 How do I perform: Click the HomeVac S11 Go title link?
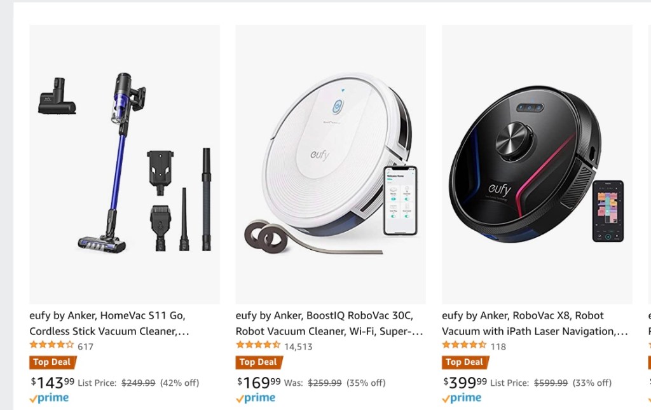point(109,323)
